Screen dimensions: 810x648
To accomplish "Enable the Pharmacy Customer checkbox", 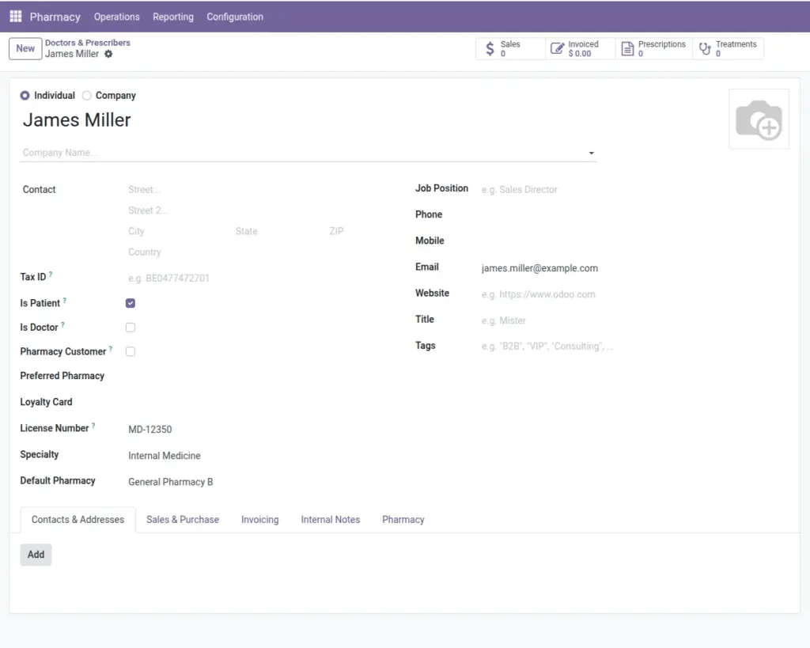I will coord(131,352).
